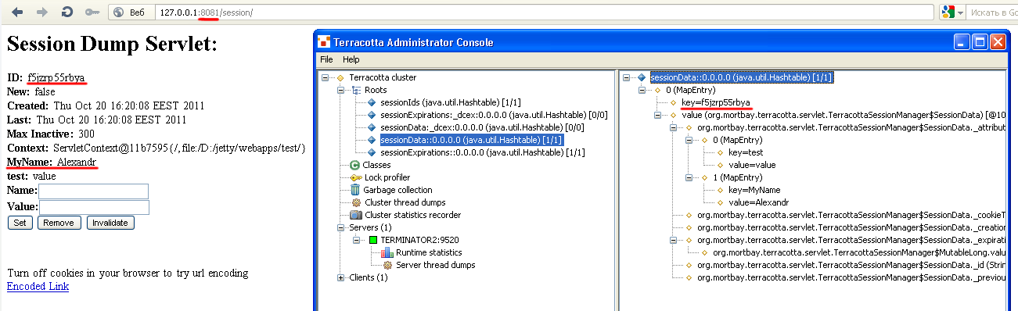Screen dimensions: 1018x311
Task: Open the Help menu in Terracotta console
Action: click(x=351, y=59)
